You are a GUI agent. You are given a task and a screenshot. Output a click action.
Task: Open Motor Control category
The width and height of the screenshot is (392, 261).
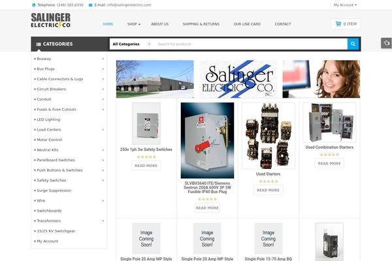[x=49, y=140]
